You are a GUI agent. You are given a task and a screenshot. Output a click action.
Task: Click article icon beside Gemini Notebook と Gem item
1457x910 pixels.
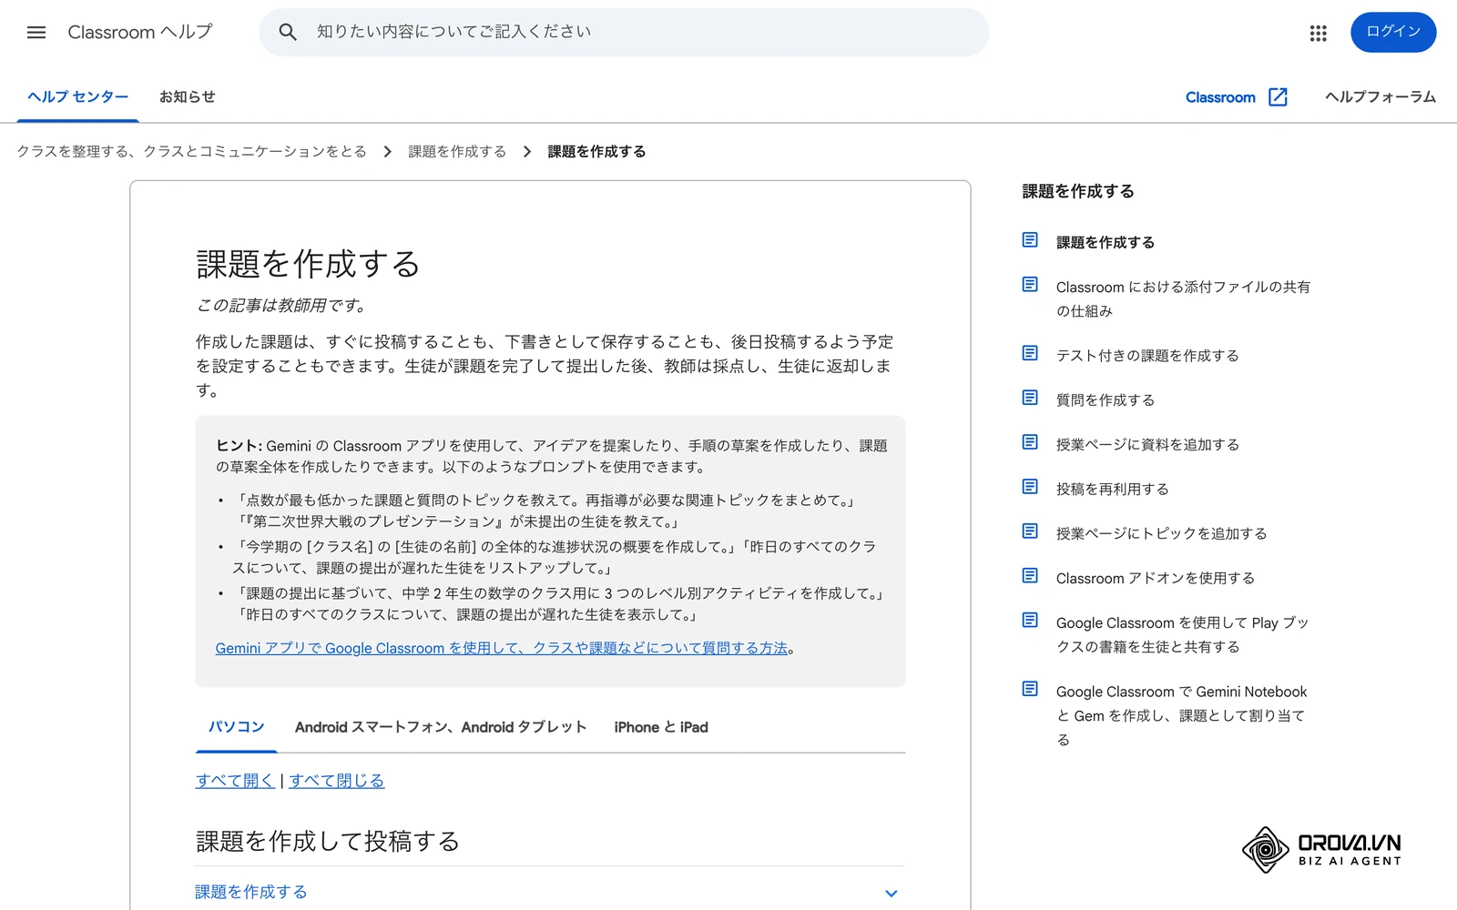[1030, 689]
